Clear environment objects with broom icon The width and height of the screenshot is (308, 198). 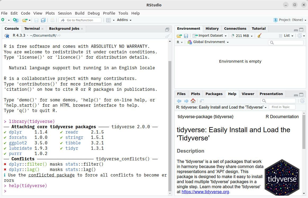[x=259, y=36]
